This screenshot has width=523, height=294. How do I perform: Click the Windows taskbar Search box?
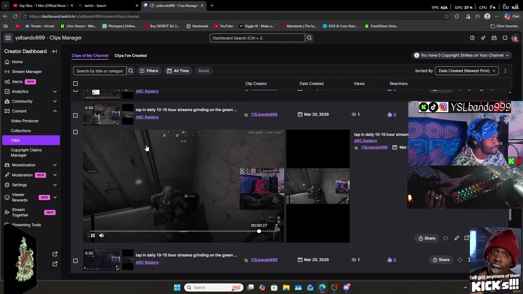[x=214, y=287]
